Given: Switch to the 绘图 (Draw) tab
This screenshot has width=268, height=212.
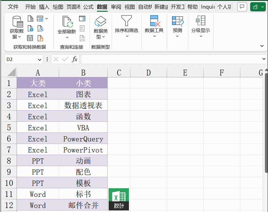Looking at the screenshot, I should [58, 7].
